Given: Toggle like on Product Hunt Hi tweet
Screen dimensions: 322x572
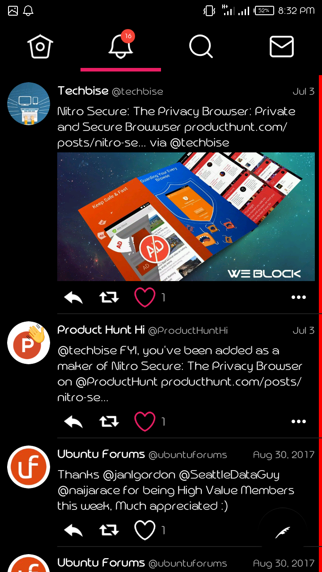Looking at the screenshot, I should point(145,421).
